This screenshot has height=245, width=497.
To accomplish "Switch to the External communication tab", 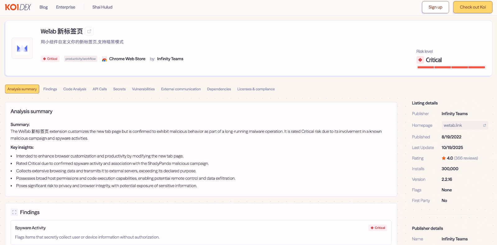I will (x=181, y=89).
